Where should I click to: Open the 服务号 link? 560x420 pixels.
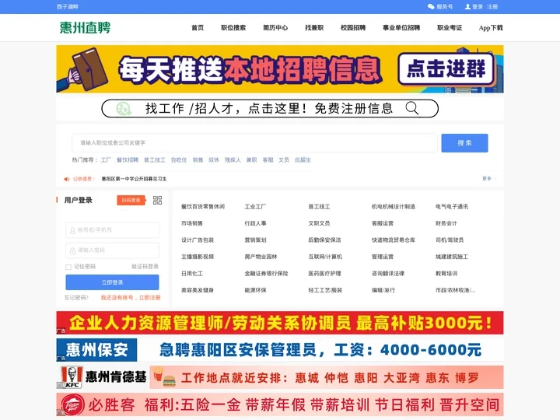[x=445, y=6]
